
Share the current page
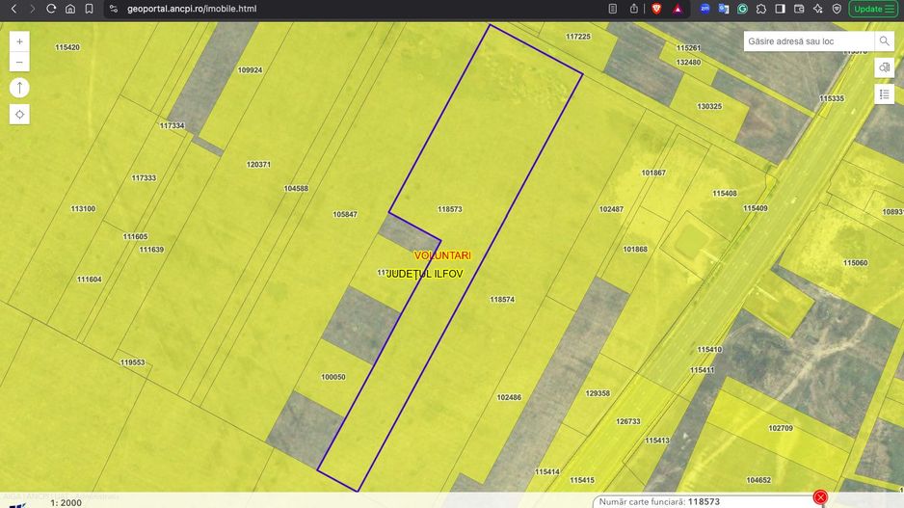pos(633,9)
